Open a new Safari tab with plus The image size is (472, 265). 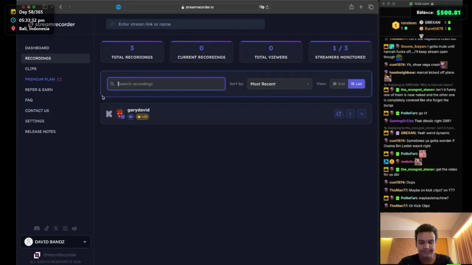[x=361, y=7]
